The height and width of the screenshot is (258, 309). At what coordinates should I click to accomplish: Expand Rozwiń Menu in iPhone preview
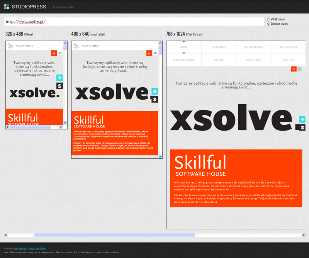pyautogui.click(x=24, y=46)
